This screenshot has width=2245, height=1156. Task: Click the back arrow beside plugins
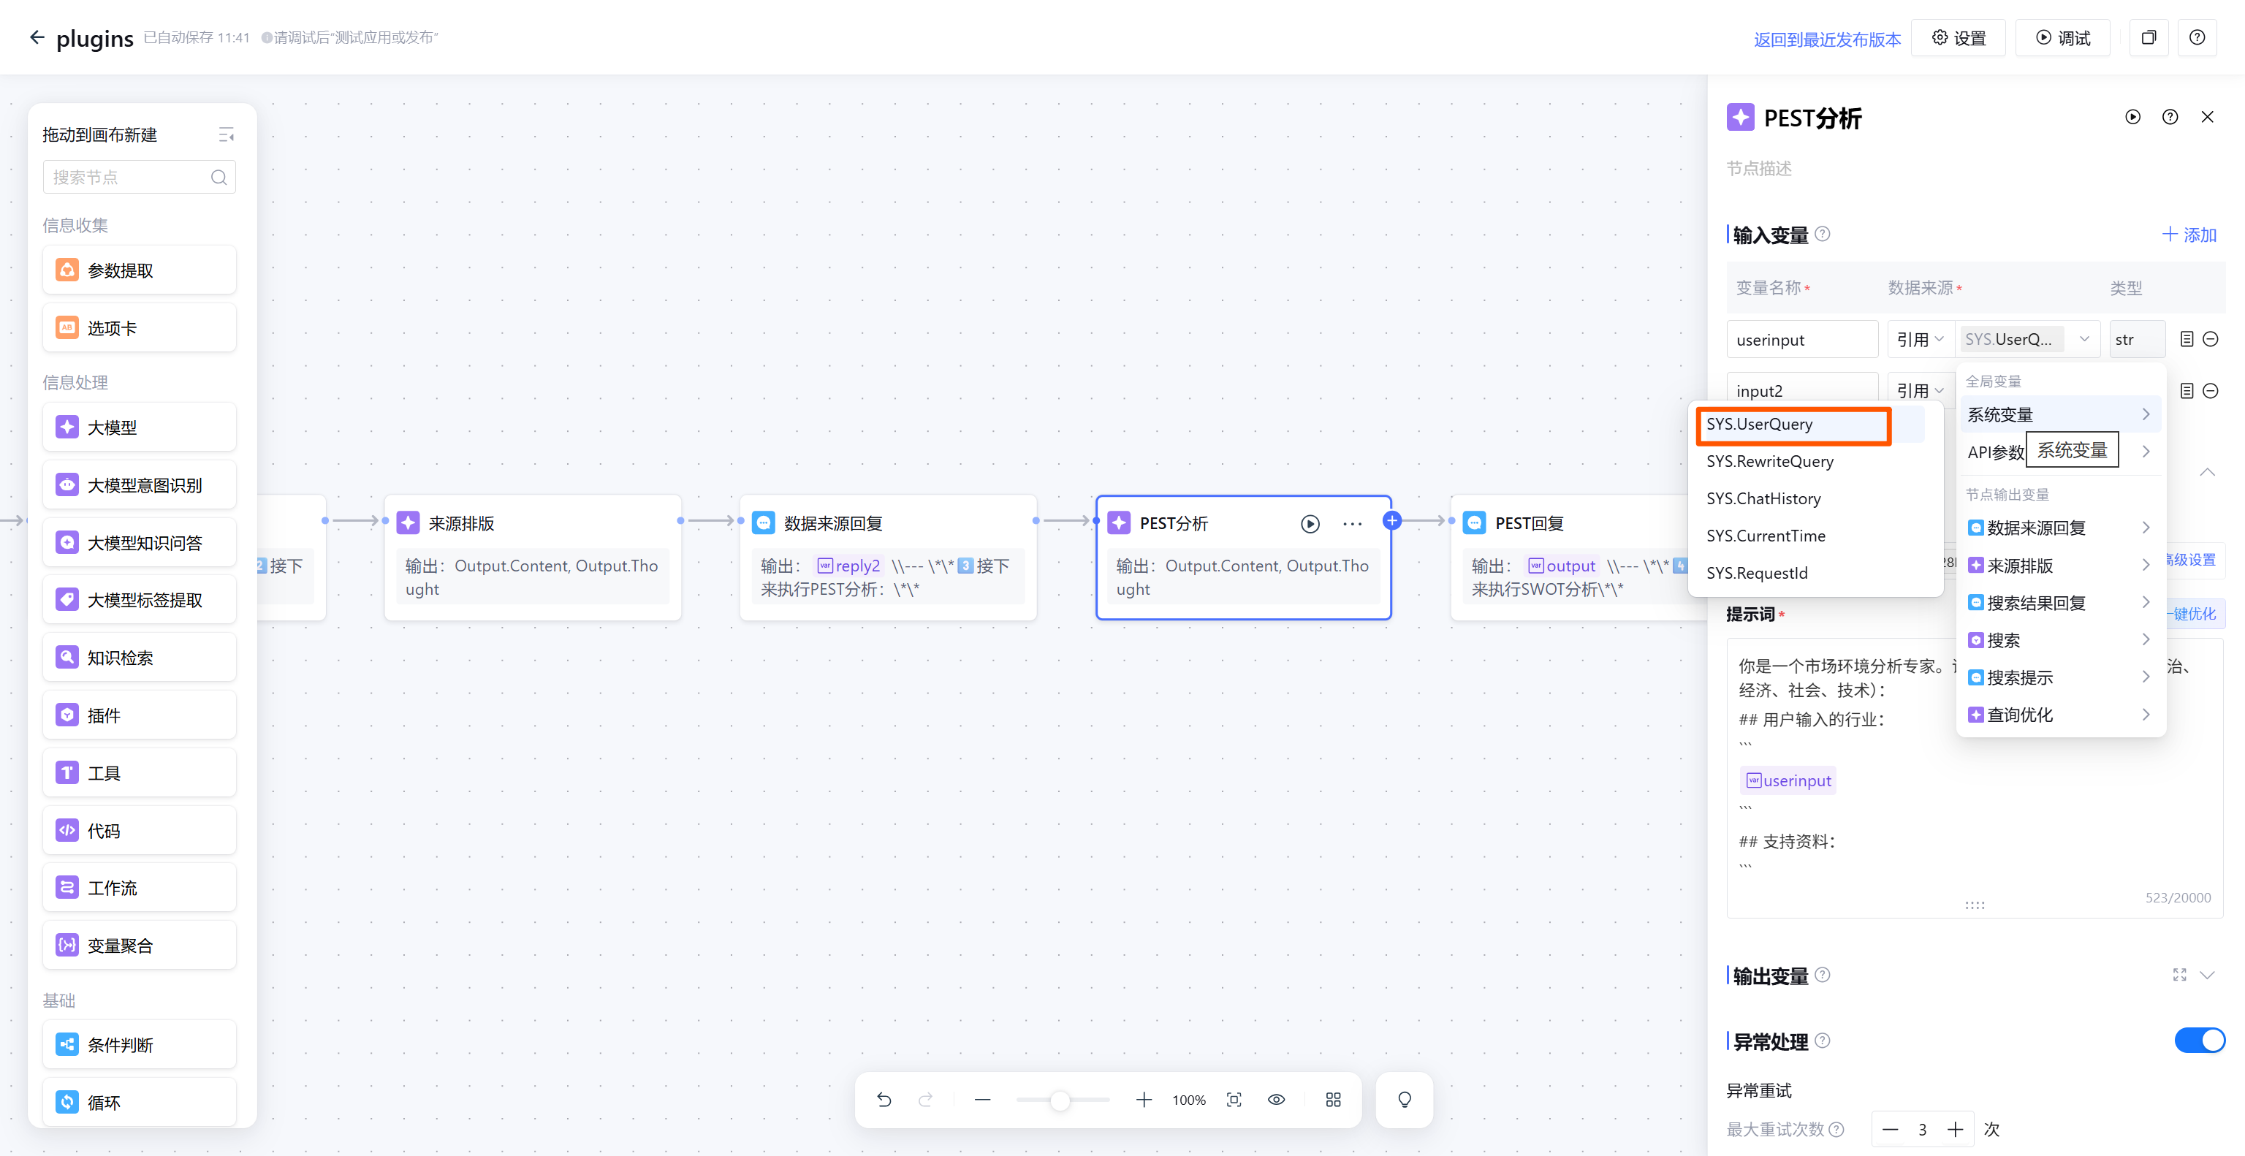[x=37, y=37]
